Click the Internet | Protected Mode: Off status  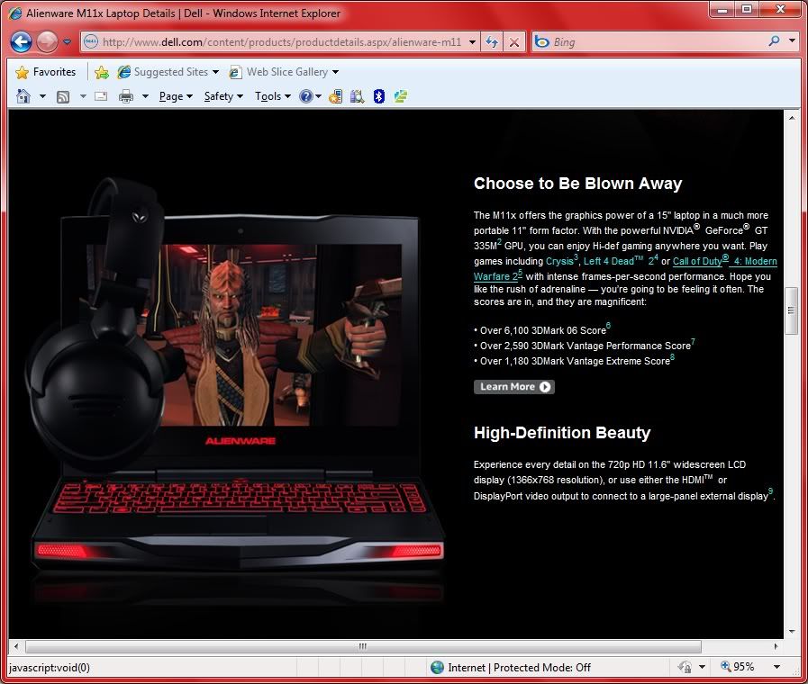pos(520,668)
